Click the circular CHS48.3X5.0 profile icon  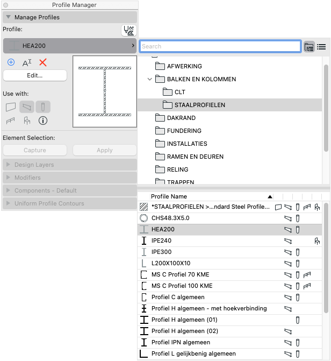coord(144,218)
